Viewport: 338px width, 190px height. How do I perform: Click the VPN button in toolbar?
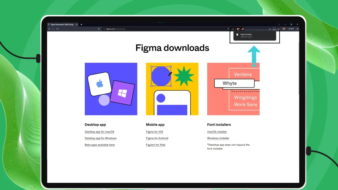(x=292, y=29)
